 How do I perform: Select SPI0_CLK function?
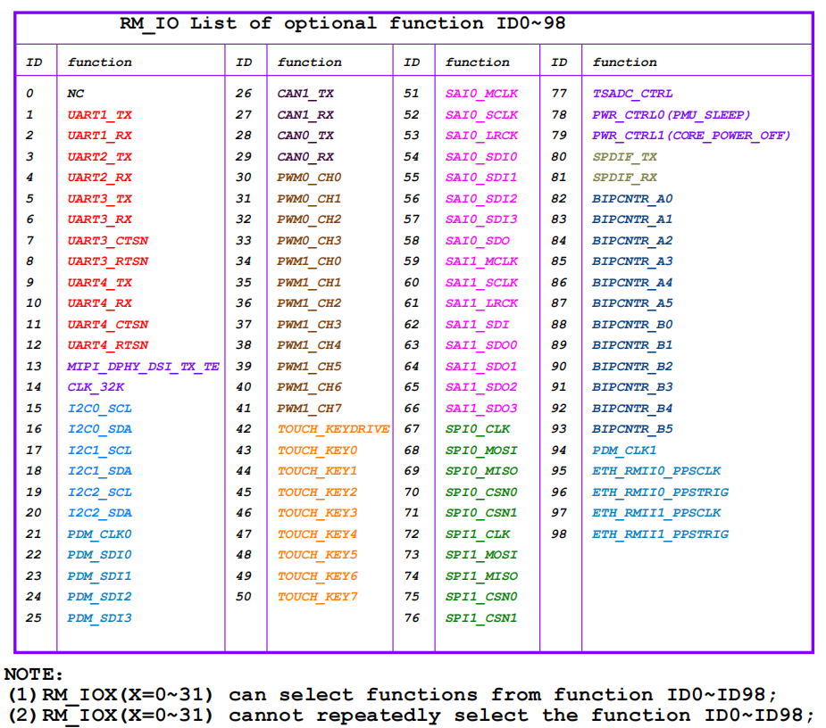coord(477,429)
